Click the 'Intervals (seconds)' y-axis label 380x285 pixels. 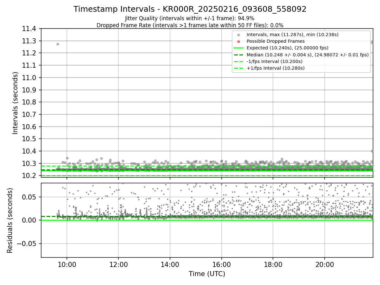pyautogui.click(x=16, y=103)
